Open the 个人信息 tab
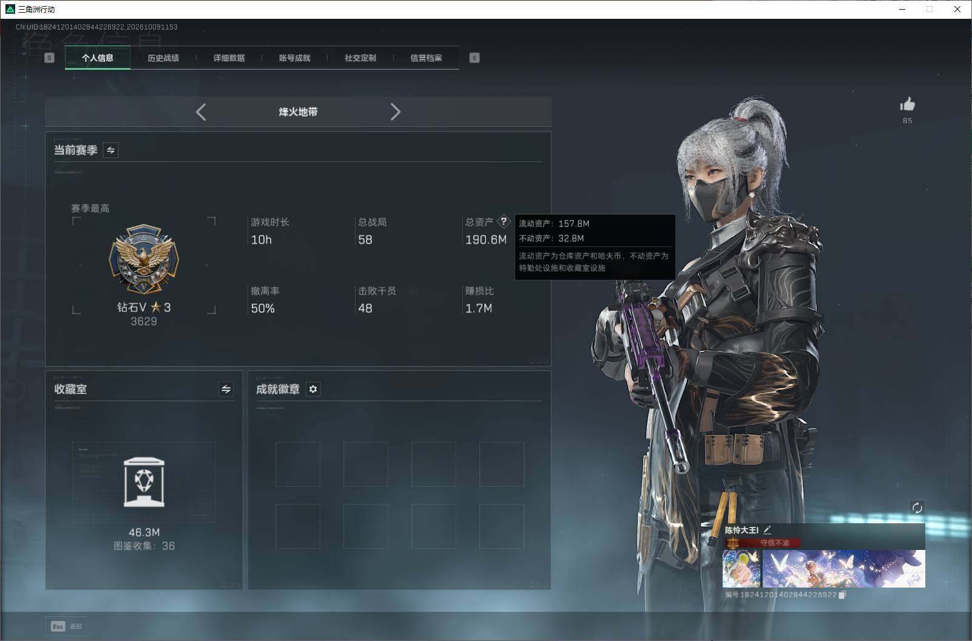 (x=97, y=58)
